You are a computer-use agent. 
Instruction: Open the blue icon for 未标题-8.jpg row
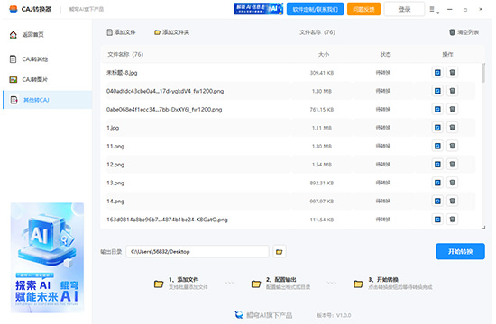(x=437, y=73)
